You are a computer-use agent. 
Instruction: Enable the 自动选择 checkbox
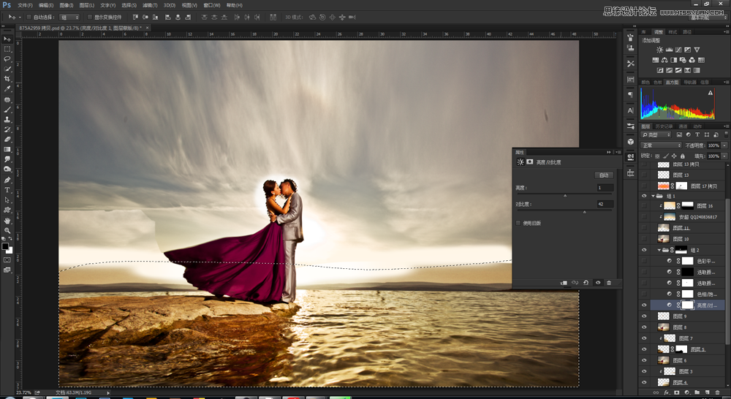tap(29, 18)
